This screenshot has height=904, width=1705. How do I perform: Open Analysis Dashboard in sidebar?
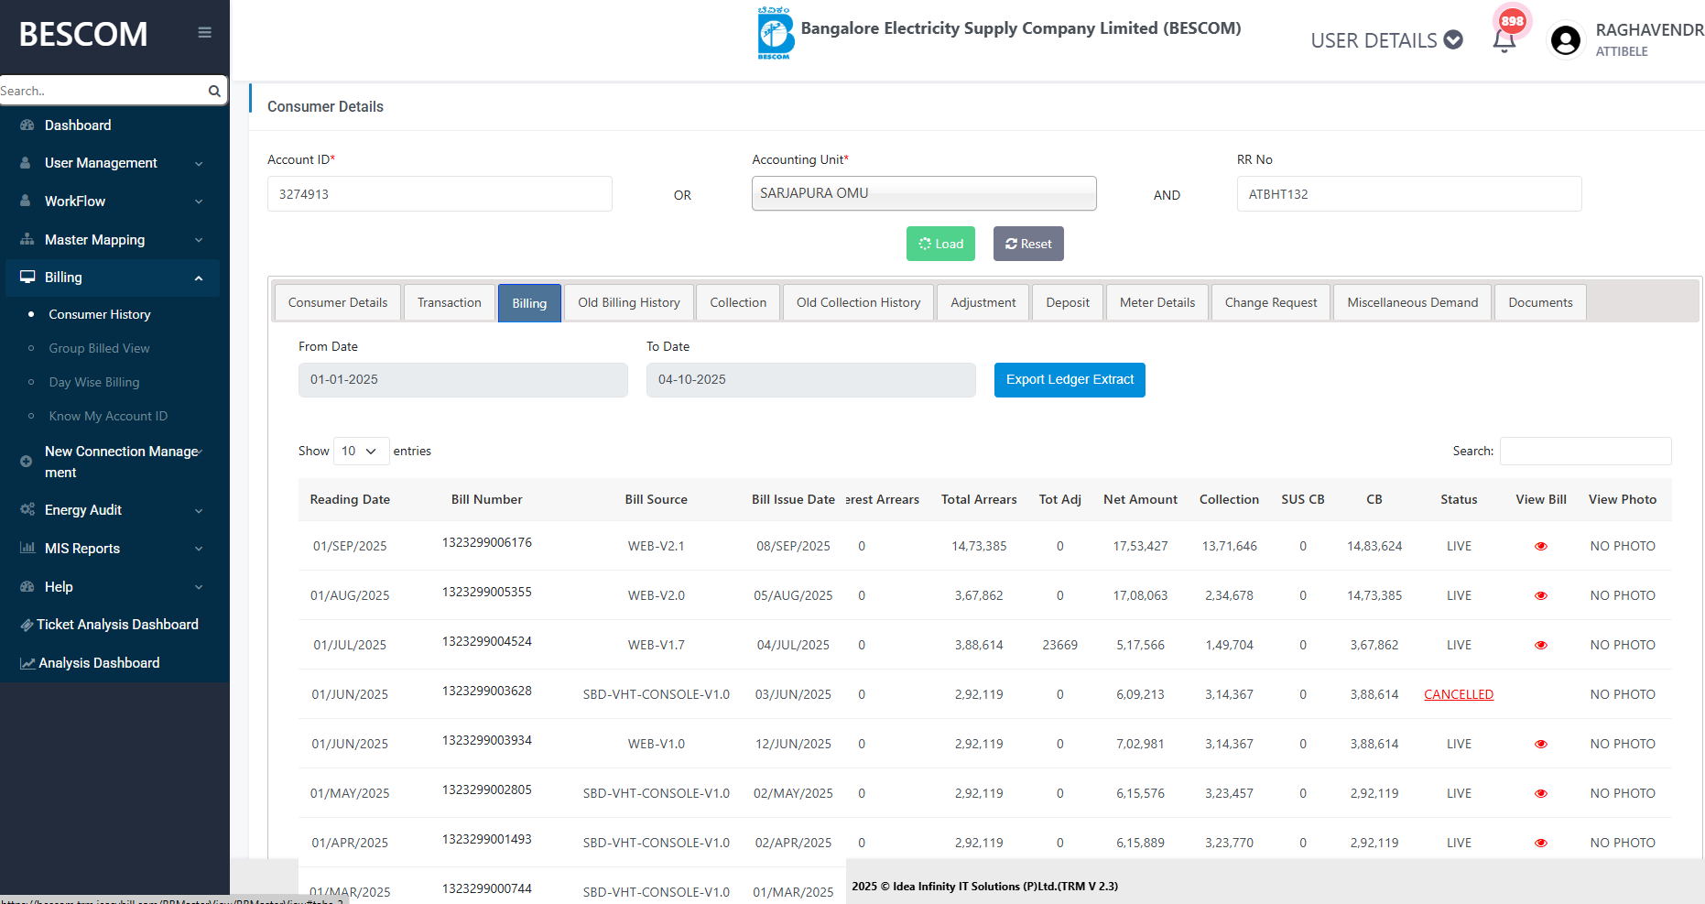(99, 663)
